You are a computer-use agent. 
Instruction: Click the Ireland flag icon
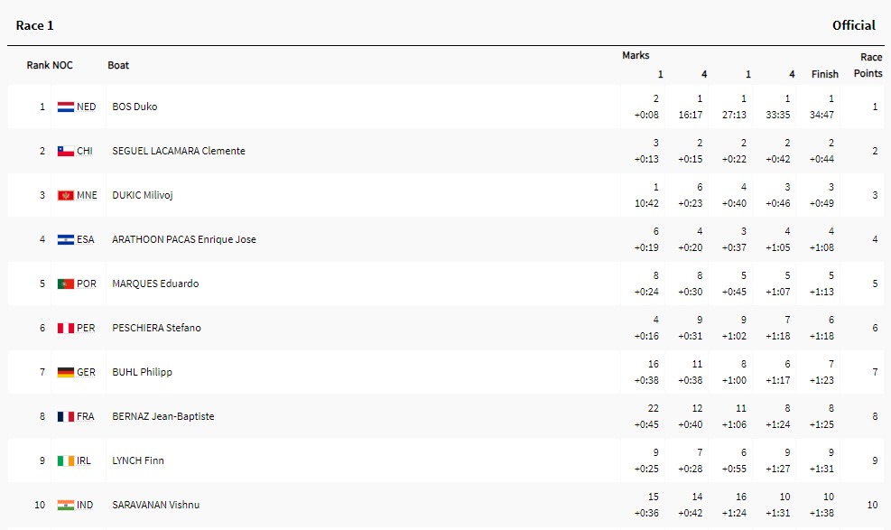pyautogui.click(x=66, y=460)
